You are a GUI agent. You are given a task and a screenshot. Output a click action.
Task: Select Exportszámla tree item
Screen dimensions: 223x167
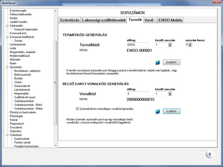pos(22,139)
